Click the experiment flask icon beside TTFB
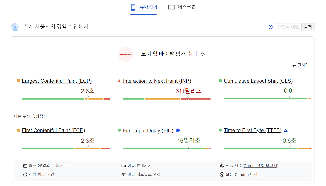 286,130
